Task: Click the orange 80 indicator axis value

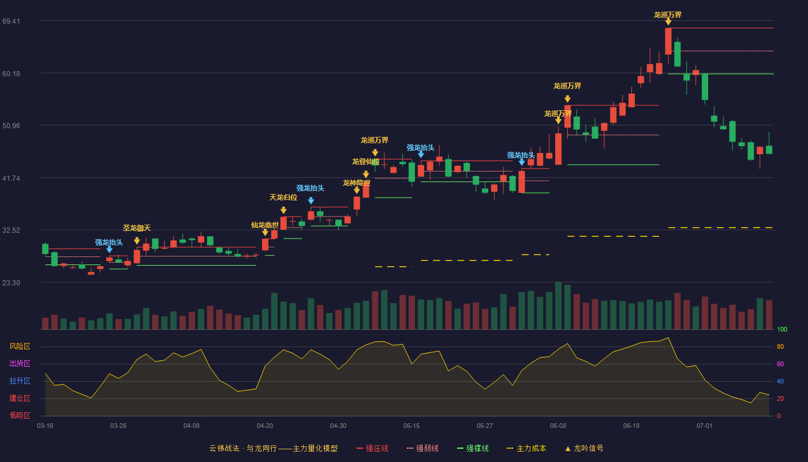Action: tap(780, 346)
